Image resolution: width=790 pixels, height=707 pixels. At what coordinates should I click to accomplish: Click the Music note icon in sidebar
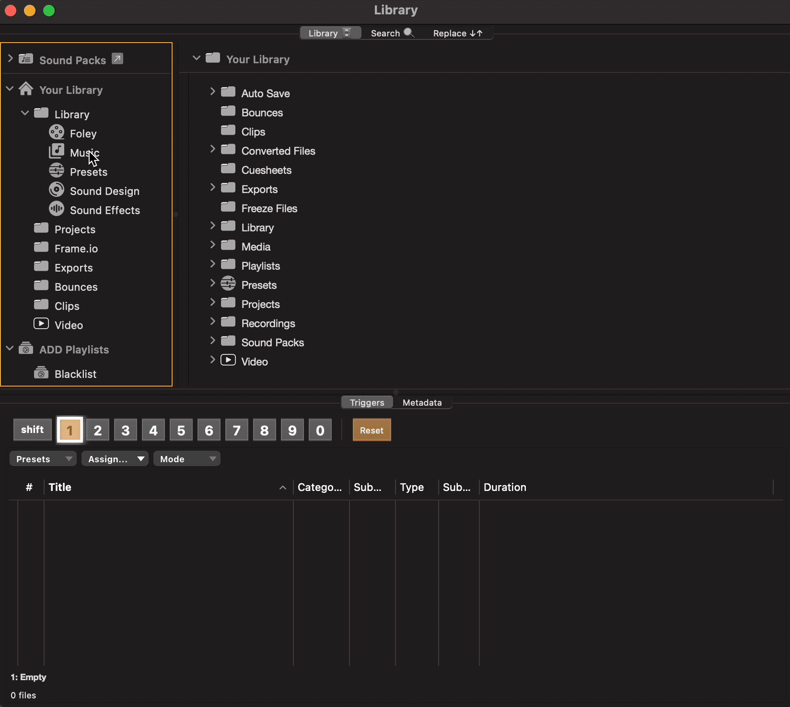[57, 151]
